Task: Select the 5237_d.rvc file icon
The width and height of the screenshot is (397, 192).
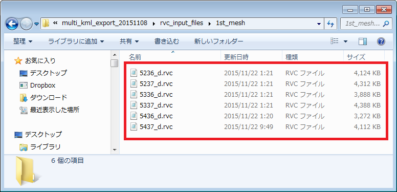Action: click(134, 84)
